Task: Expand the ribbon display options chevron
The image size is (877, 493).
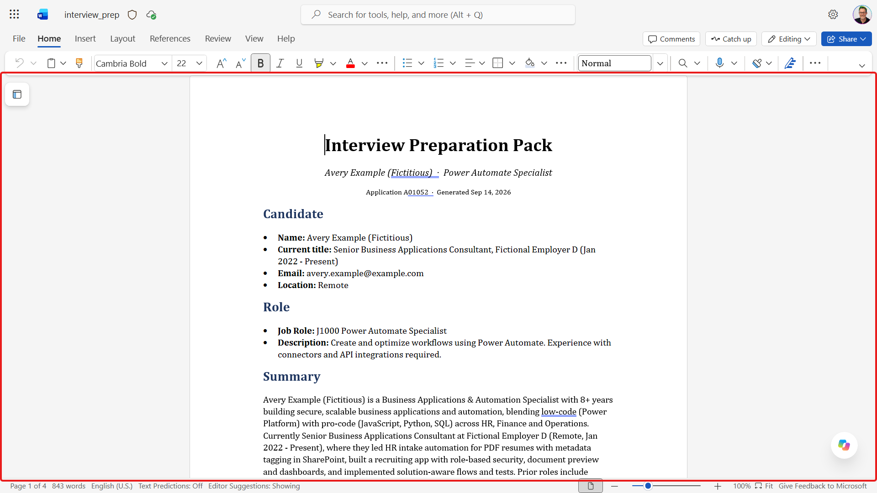Action: coord(862,66)
